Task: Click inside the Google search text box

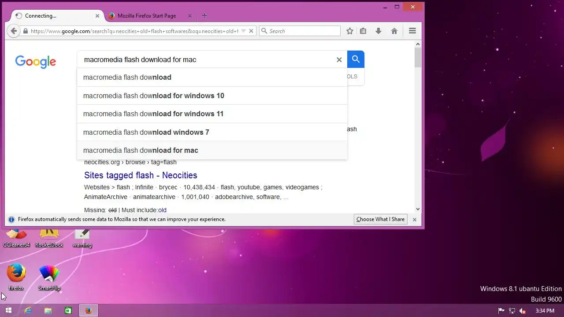Action: 207,60
